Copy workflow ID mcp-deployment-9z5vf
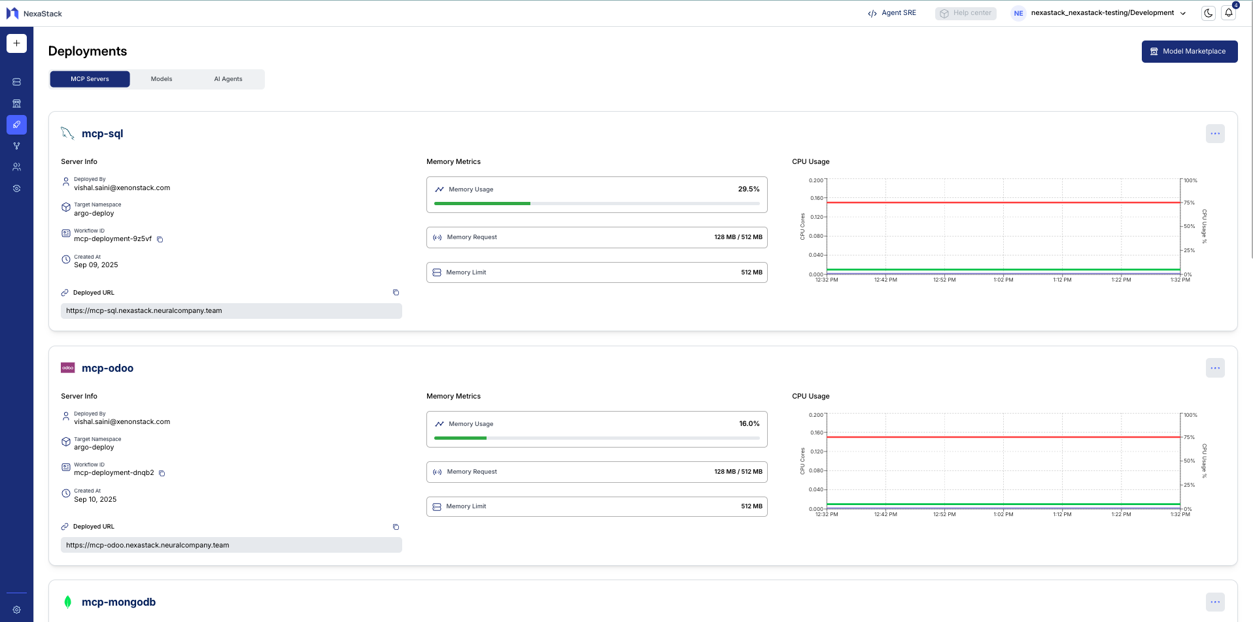Viewport: 1253px width, 622px height. tap(160, 239)
